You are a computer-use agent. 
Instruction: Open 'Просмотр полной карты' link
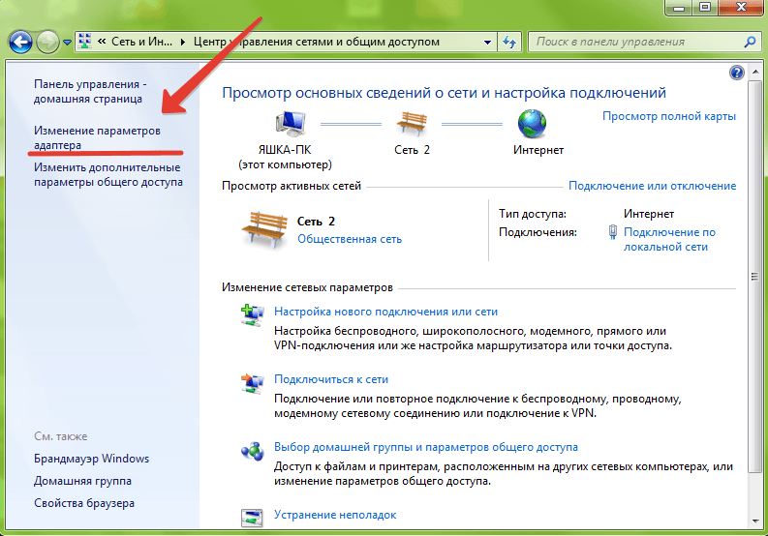click(x=669, y=116)
